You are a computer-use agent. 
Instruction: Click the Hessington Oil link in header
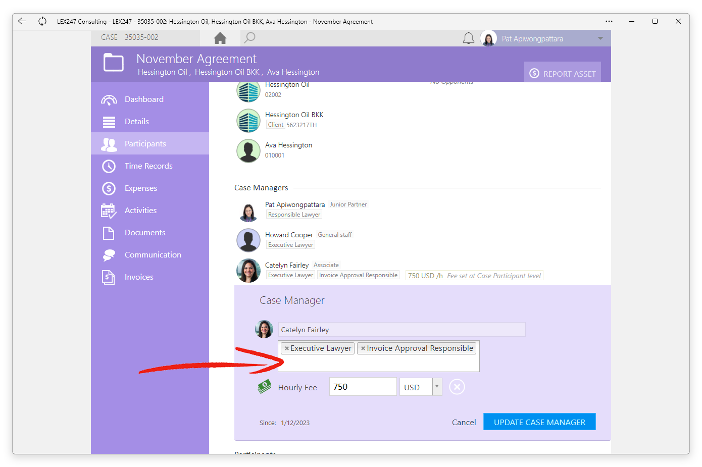(x=163, y=72)
